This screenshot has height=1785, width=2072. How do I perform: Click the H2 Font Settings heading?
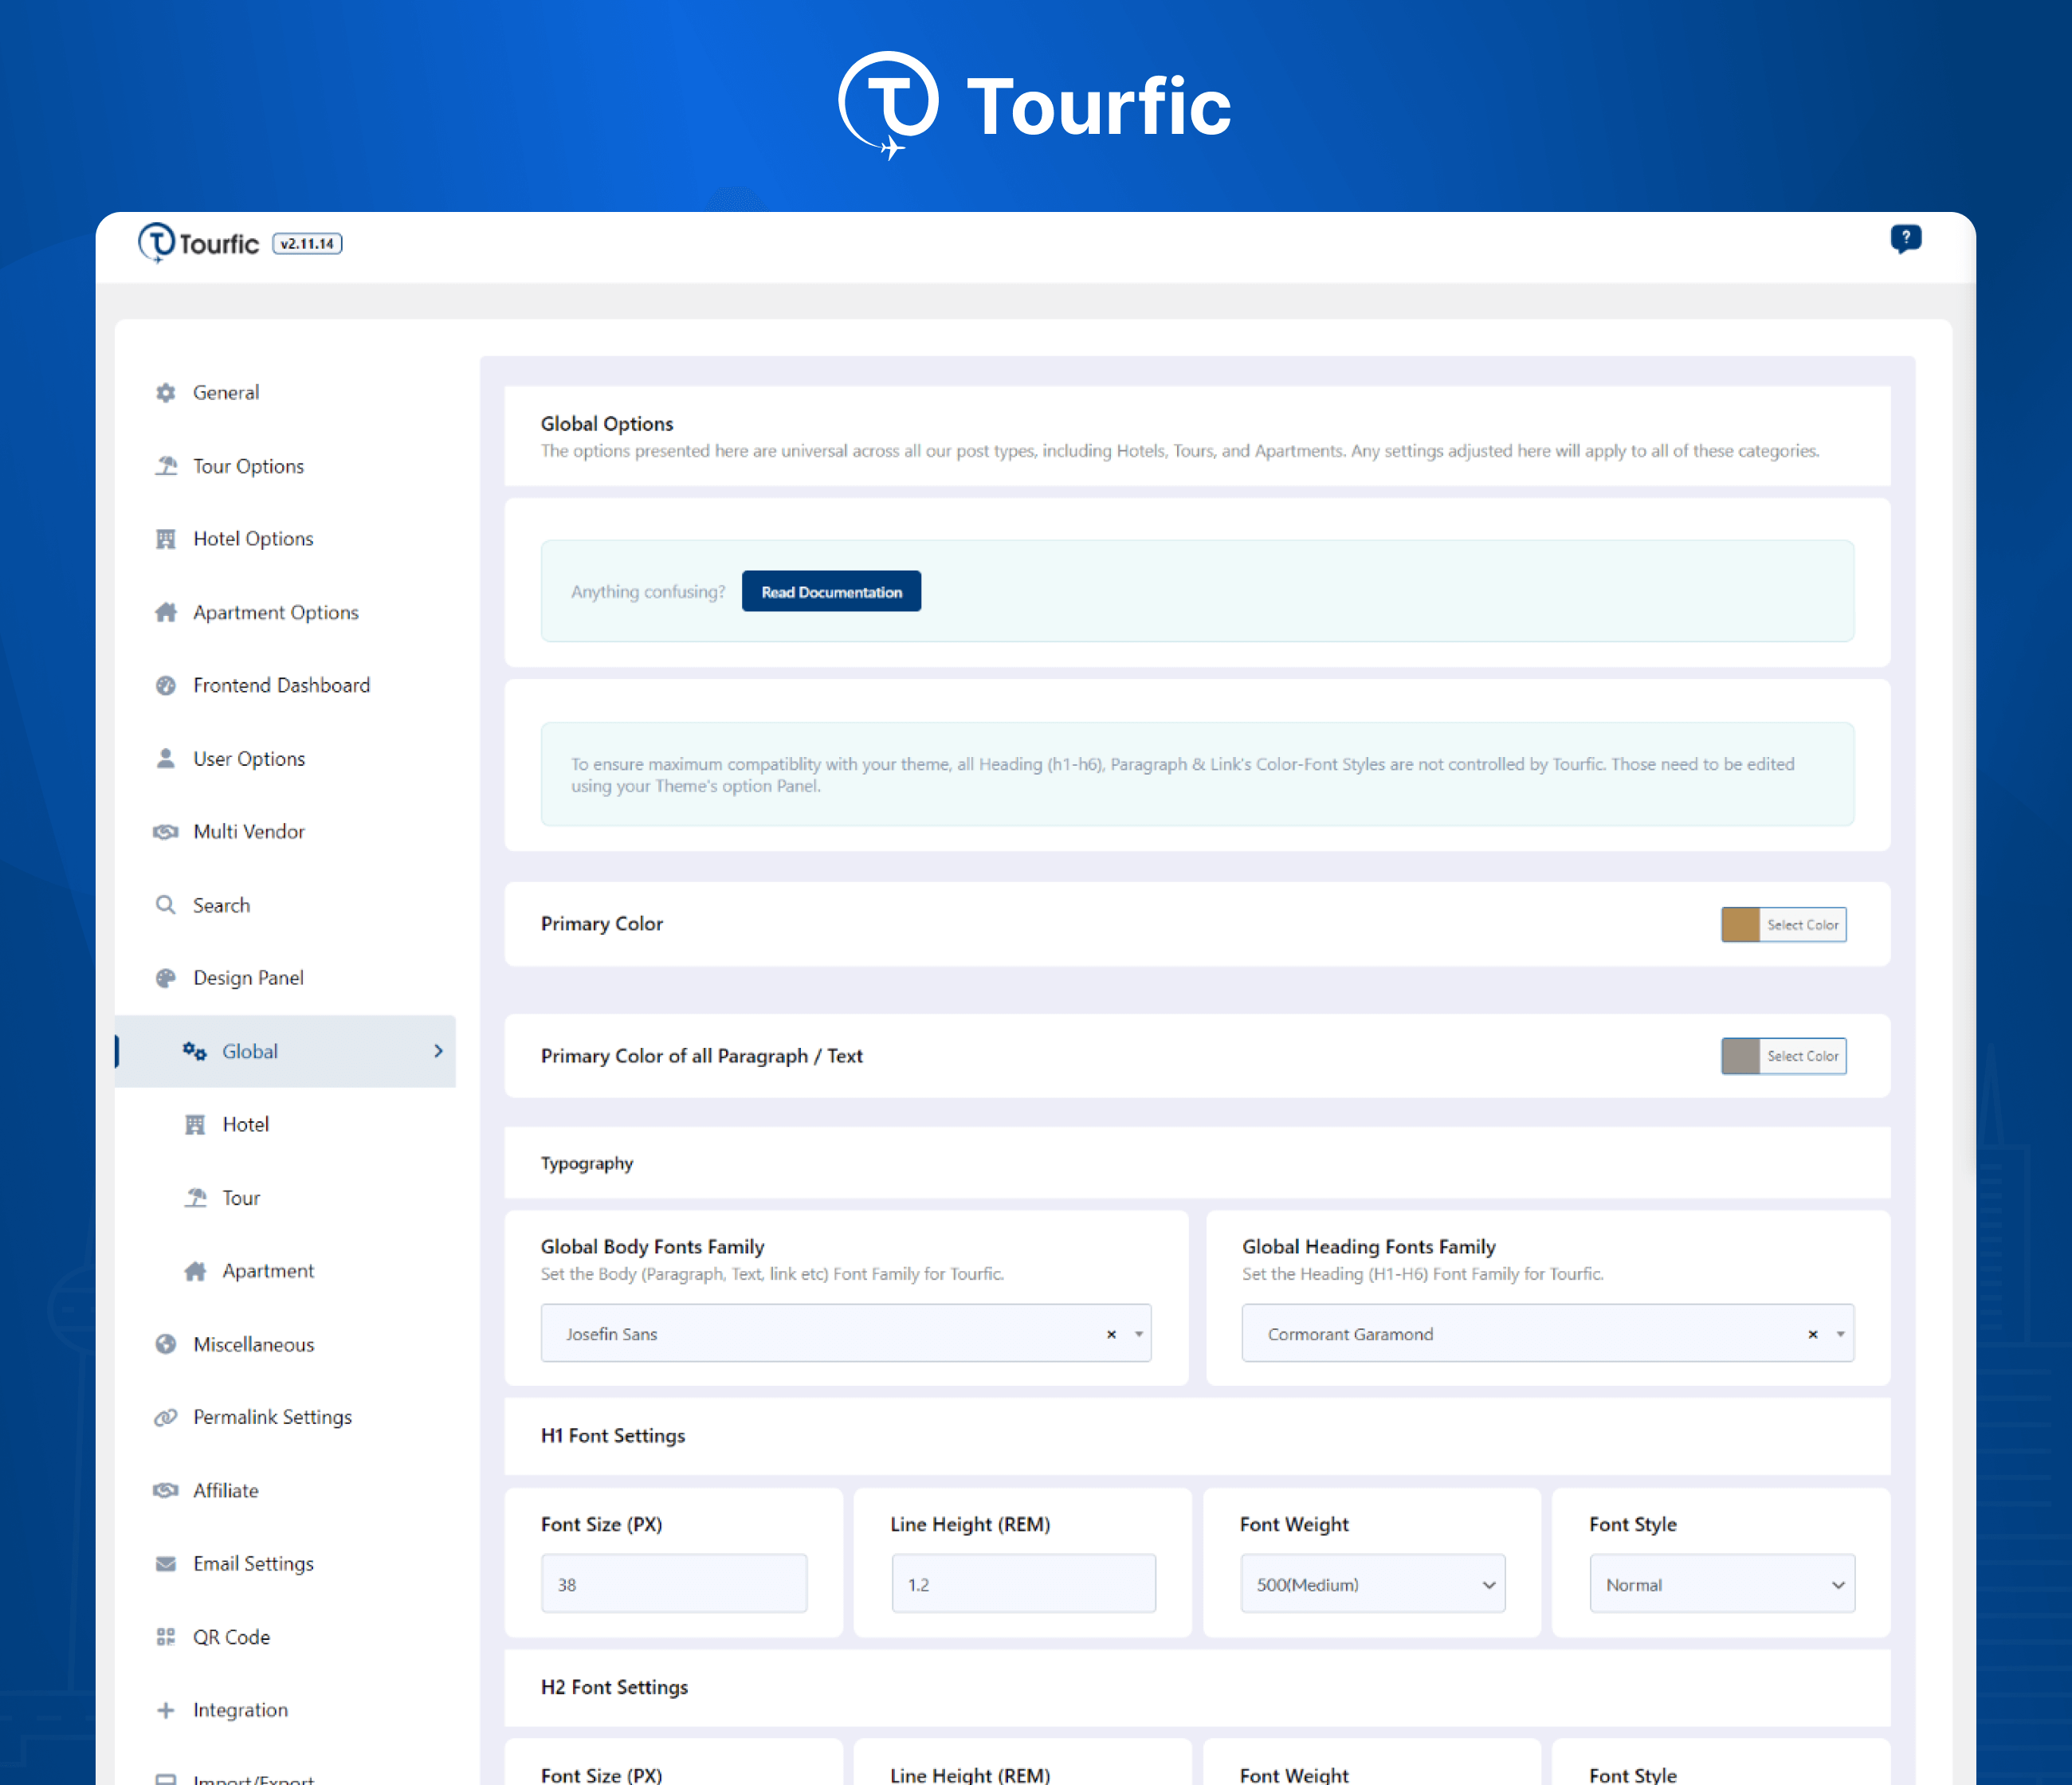click(615, 1687)
